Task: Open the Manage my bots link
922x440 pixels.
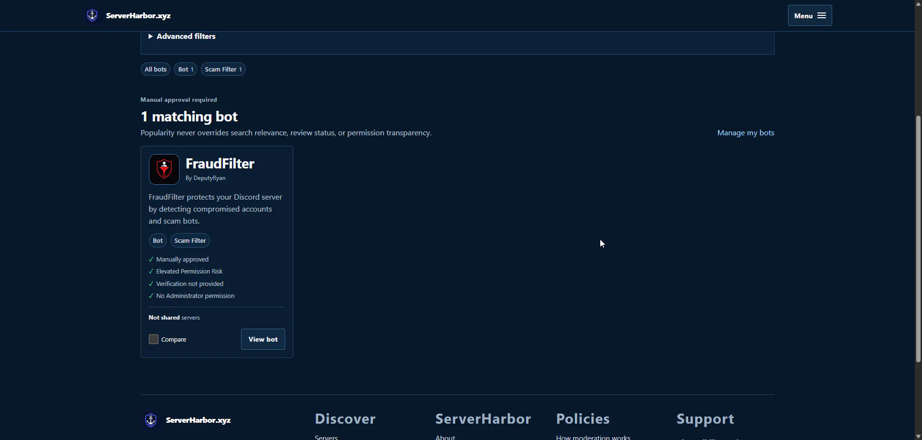Action: (x=745, y=133)
